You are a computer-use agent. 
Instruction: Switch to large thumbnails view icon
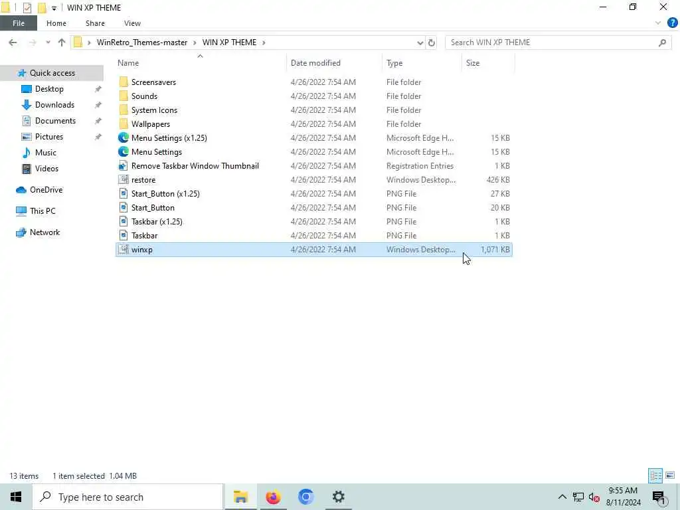pos(670,475)
